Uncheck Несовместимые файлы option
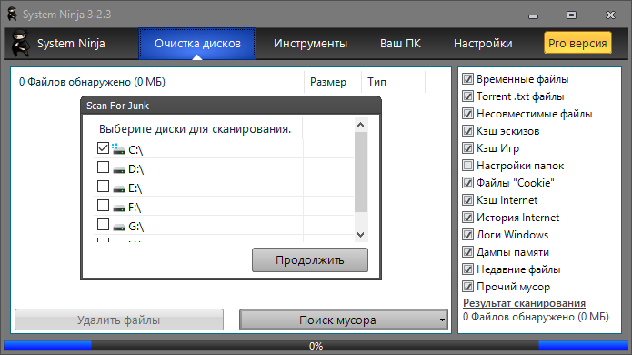The height and width of the screenshot is (355, 632). pos(467,114)
